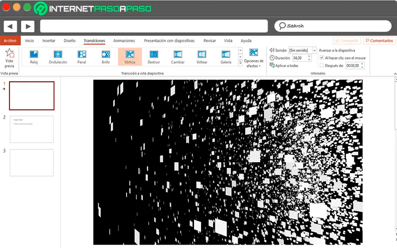The height and width of the screenshot is (248, 397).
Task: Enable the Después de checkbox
Action: 322,65
